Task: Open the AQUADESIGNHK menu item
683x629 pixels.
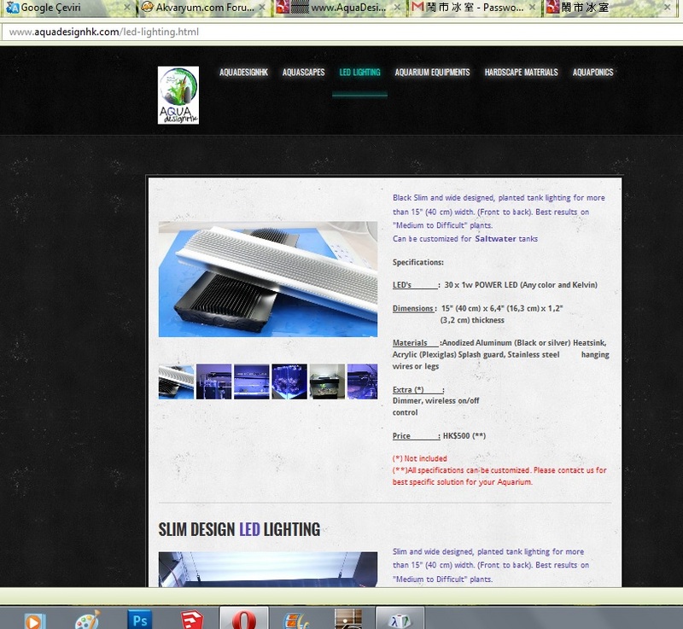Action: (x=243, y=73)
